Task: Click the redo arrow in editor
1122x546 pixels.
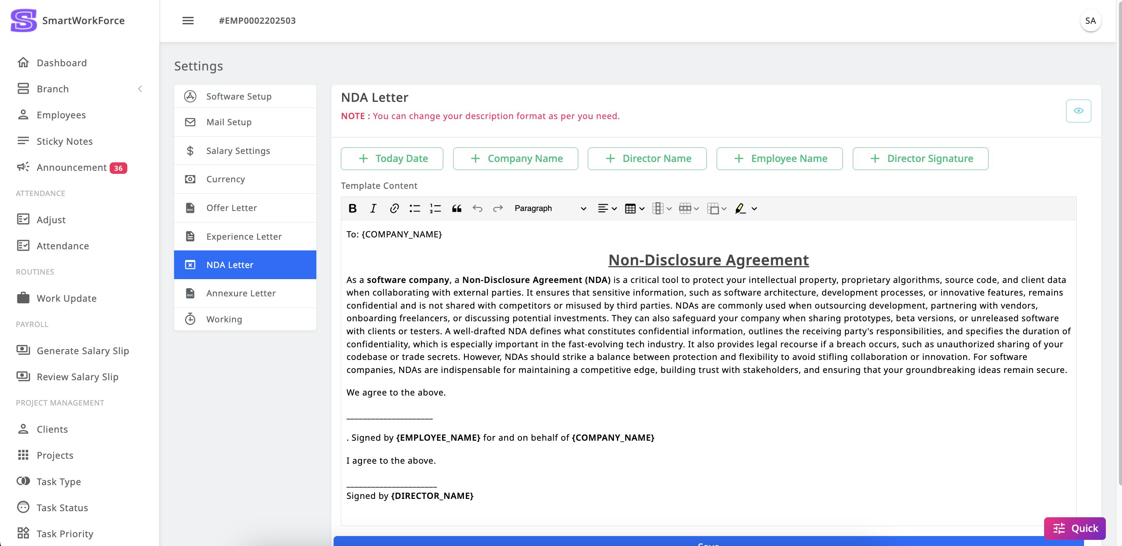Action: point(498,208)
